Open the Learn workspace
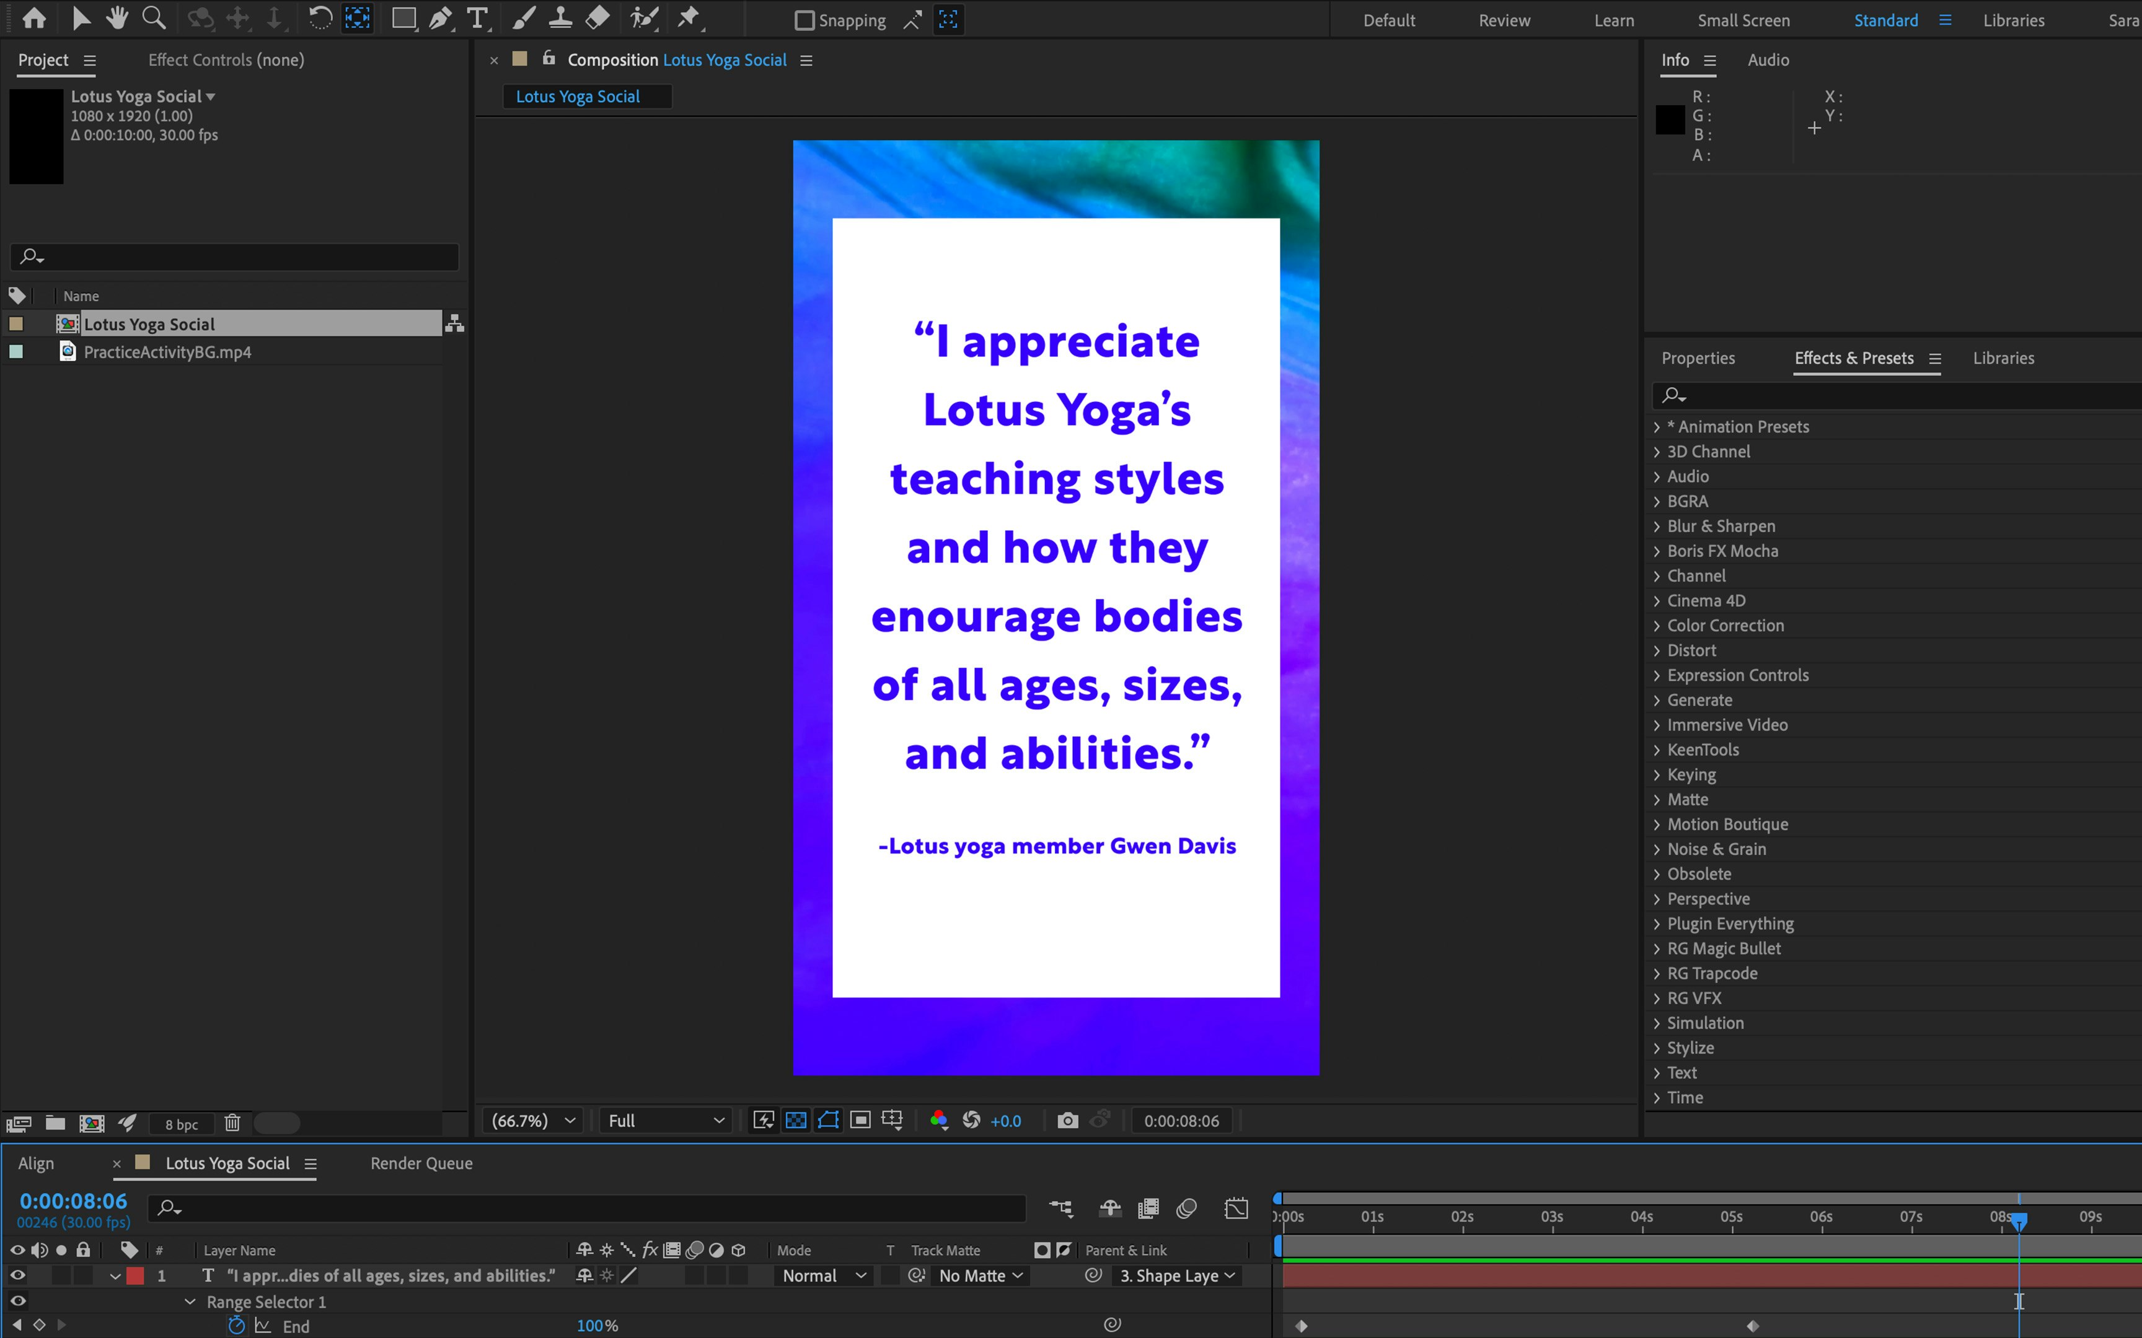The width and height of the screenshot is (2142, 1338). click(x=1613, y=19)
